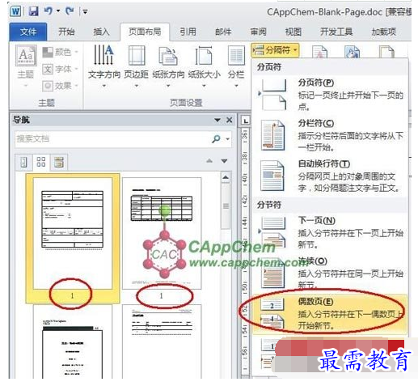Image resolution: width=418 pixels, height=386 pixels.
Task: Switch to browse pages thumbnail view tab
Action: [41, 163]
